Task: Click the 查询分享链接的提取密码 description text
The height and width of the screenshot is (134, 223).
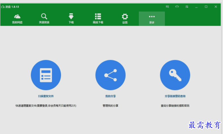Action: [175, 106]
